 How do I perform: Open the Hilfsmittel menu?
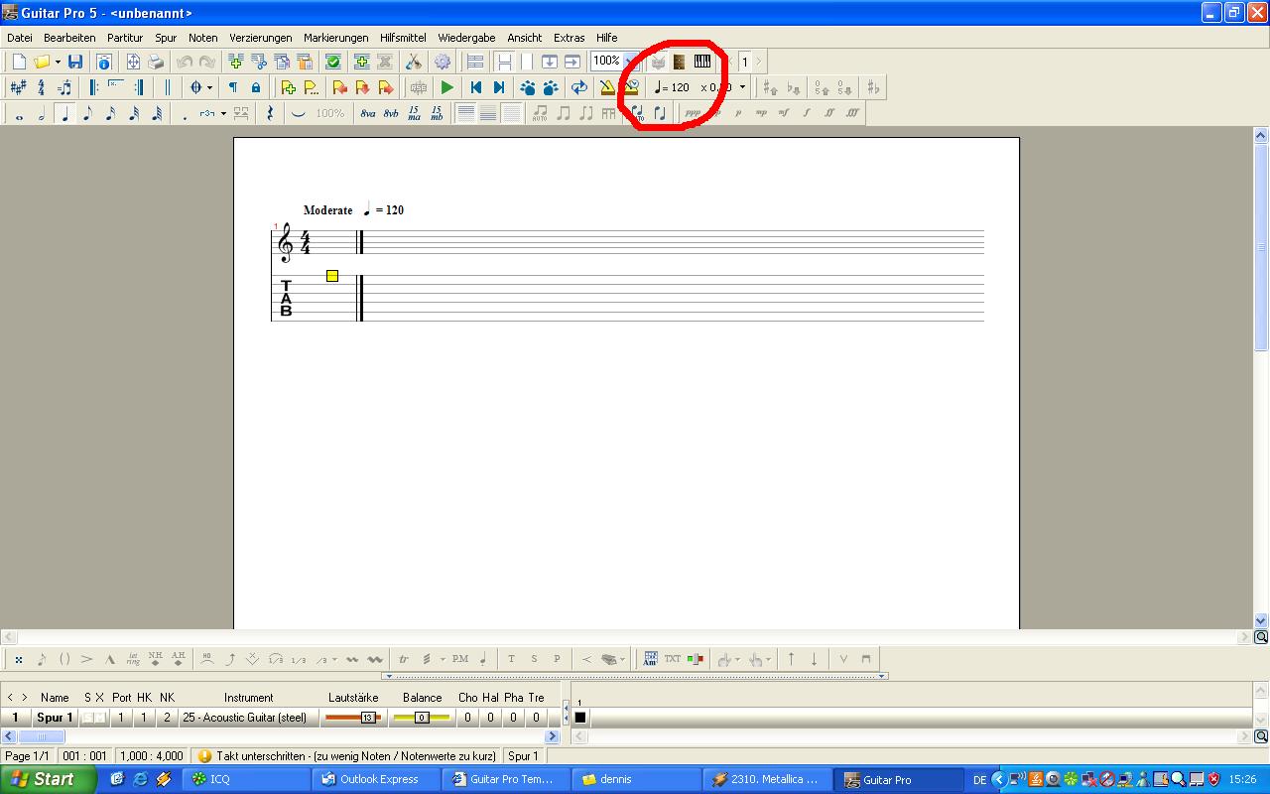point(403,38)
